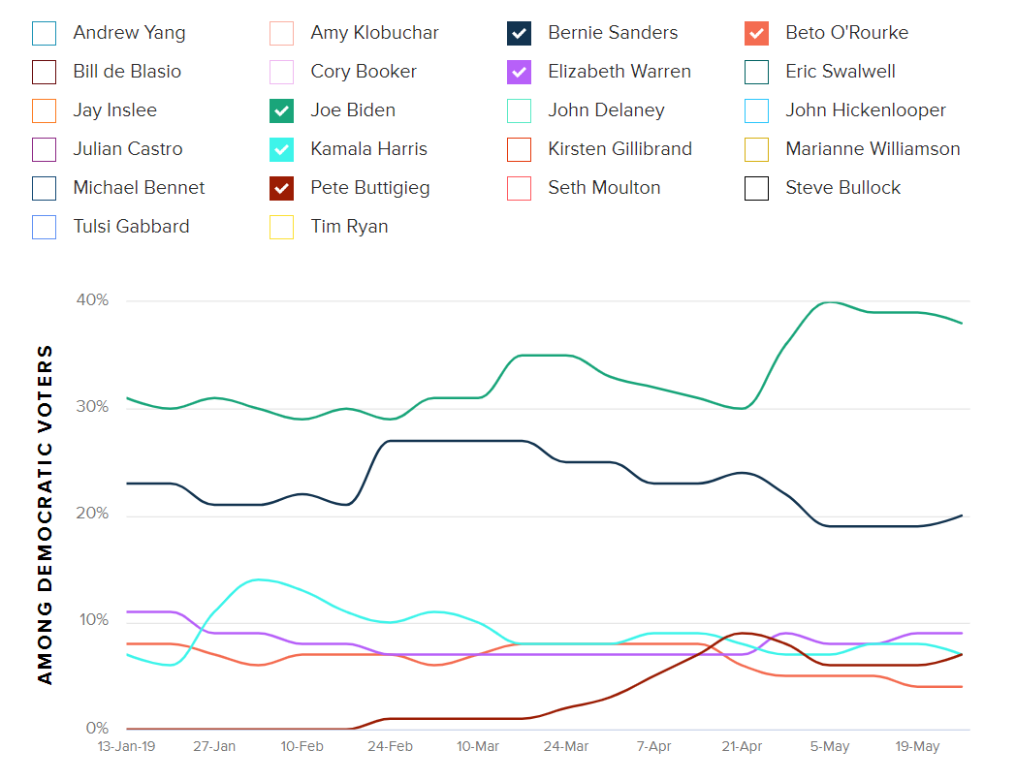Select the Marianne Williamson checkbox

[757, 149]
